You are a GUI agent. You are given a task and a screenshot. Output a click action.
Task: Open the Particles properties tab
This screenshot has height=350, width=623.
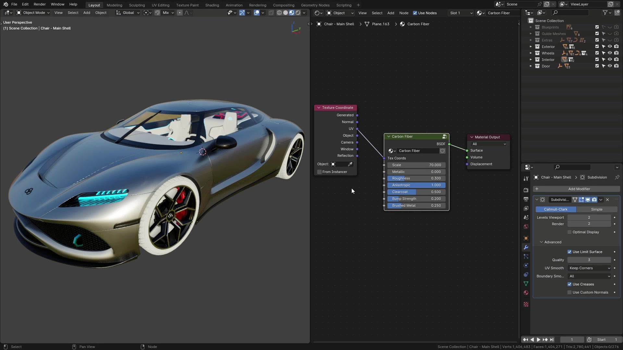point(526,256)
